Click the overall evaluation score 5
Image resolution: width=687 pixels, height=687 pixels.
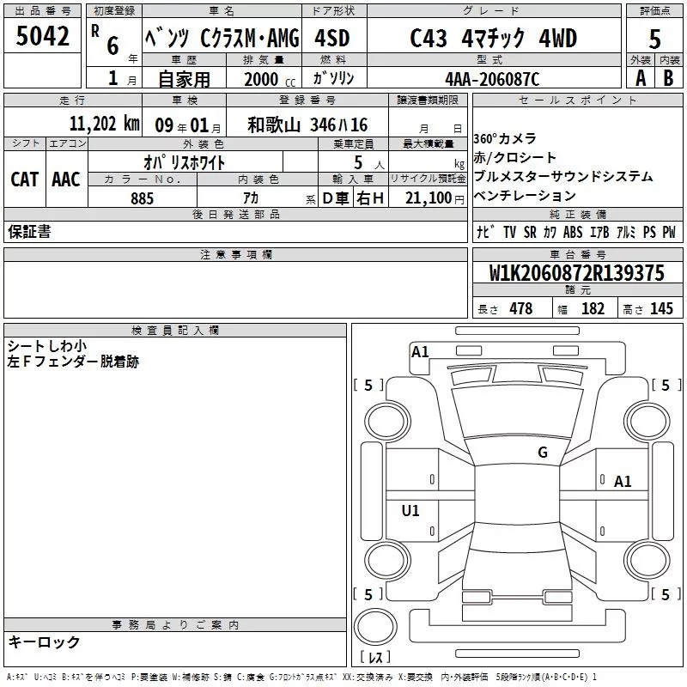654,39
